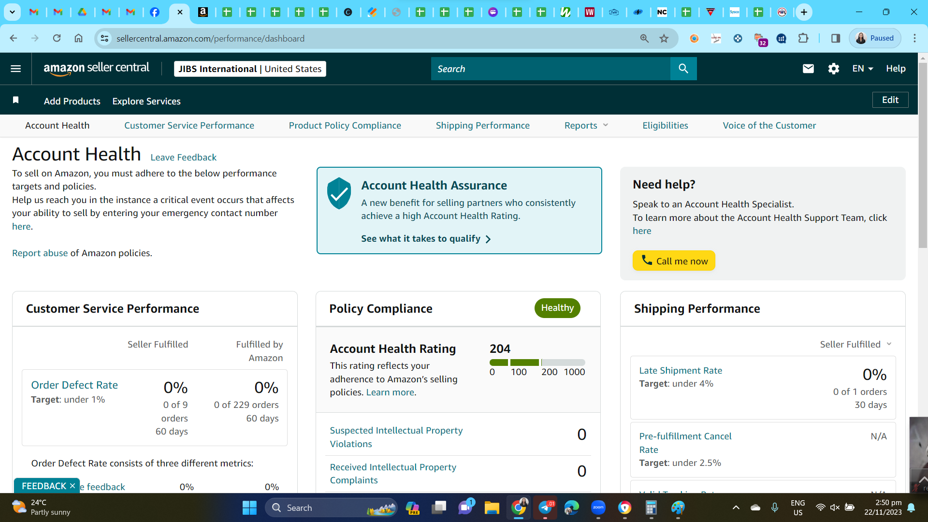Open the messages envelope icon
The width and height of the screenshot is (928, 522).
point(808,69)
